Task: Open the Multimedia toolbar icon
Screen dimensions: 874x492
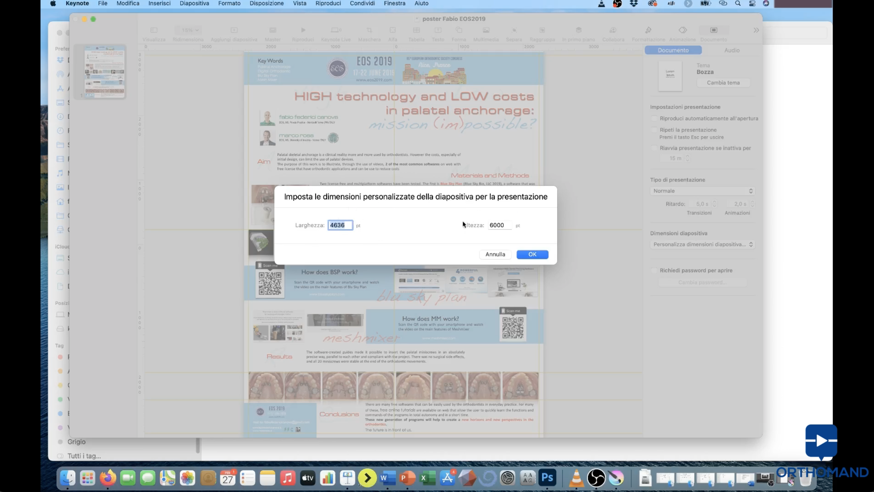Action: tap(486, 31)
